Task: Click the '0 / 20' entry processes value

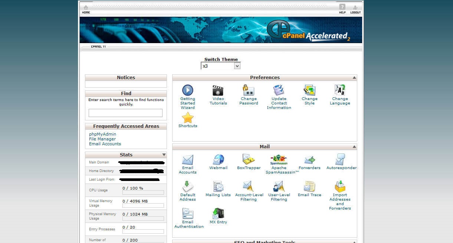Action: (x=129, y=227)
